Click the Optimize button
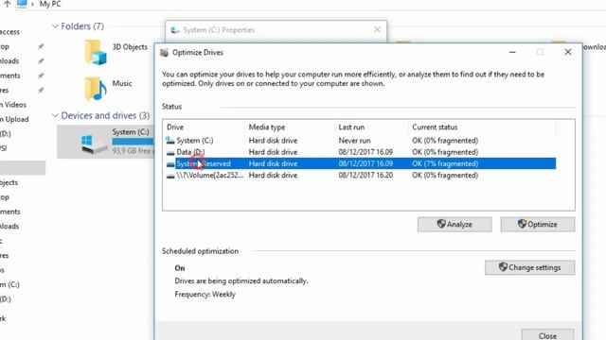Screen dimensions: 606x340 click(538, 225)
